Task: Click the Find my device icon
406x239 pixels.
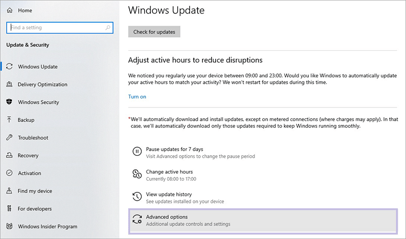Action: pos(9,191)
